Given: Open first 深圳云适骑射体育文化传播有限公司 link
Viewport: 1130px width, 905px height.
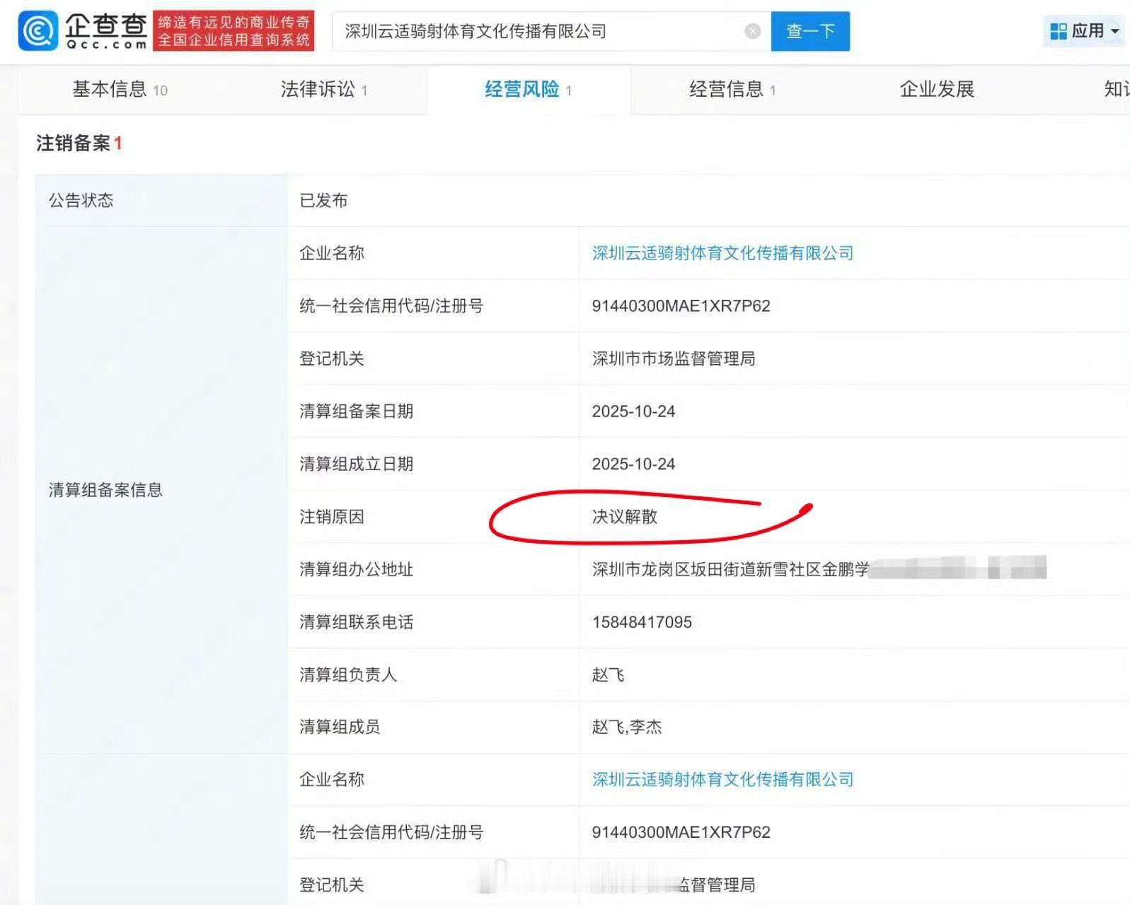Looking at the screenshot, I should (722, 253).
